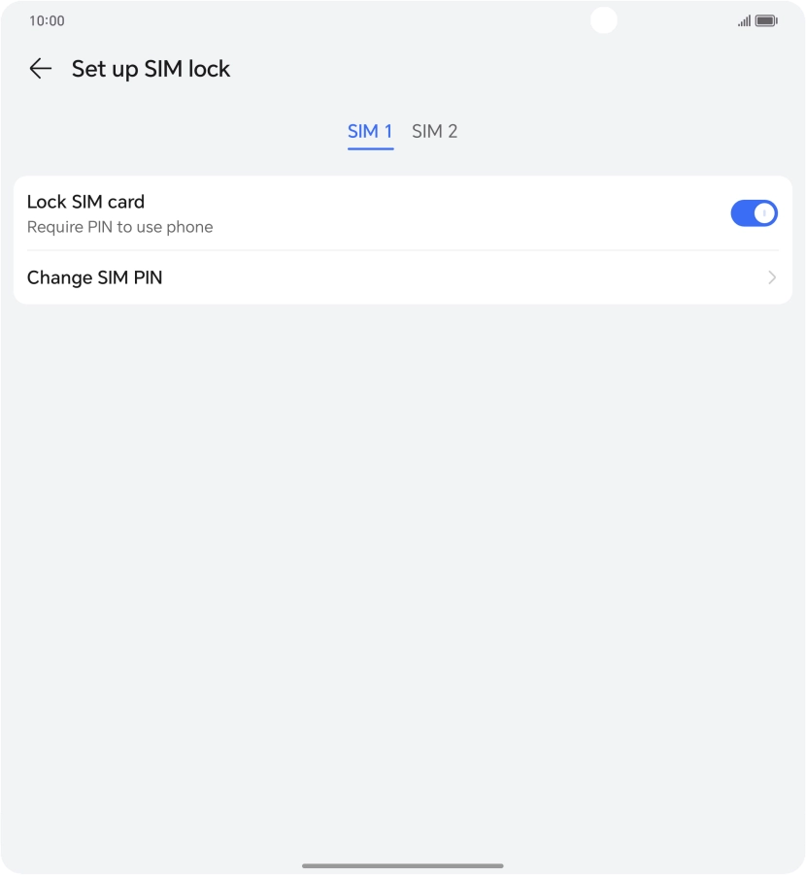806x875 pixels.
Task: Switch to the SIM 1 tab
Action: (x=370, y=131)
